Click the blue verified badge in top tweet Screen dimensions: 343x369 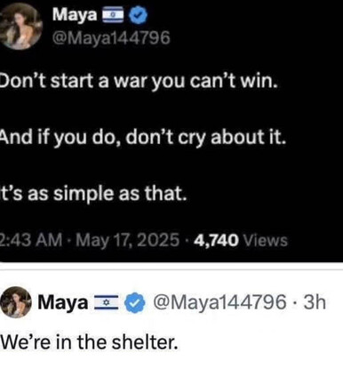click(139, 15)
